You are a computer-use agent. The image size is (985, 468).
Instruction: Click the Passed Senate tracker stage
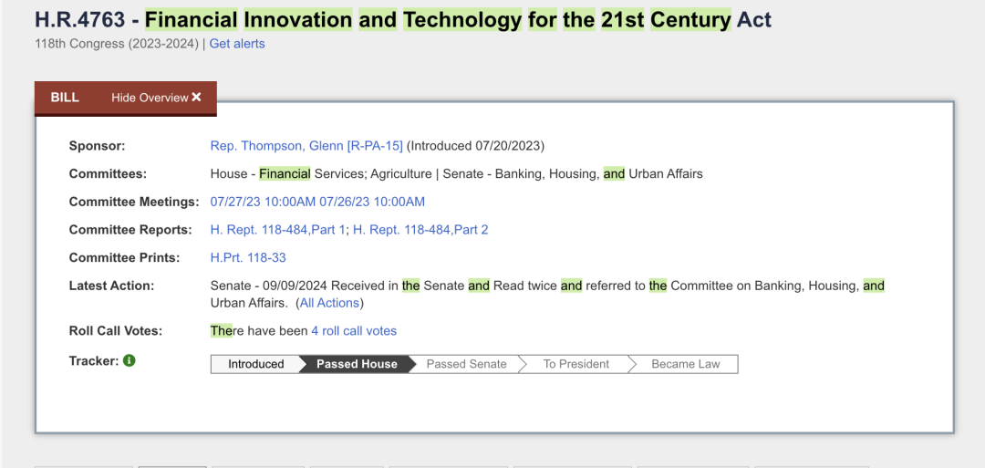click(x=466, y=364)
